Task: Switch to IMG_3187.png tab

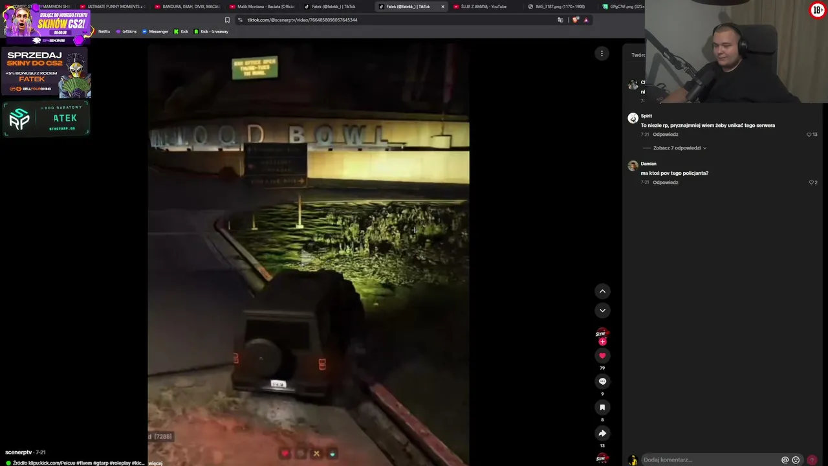Action: point(559,6)
